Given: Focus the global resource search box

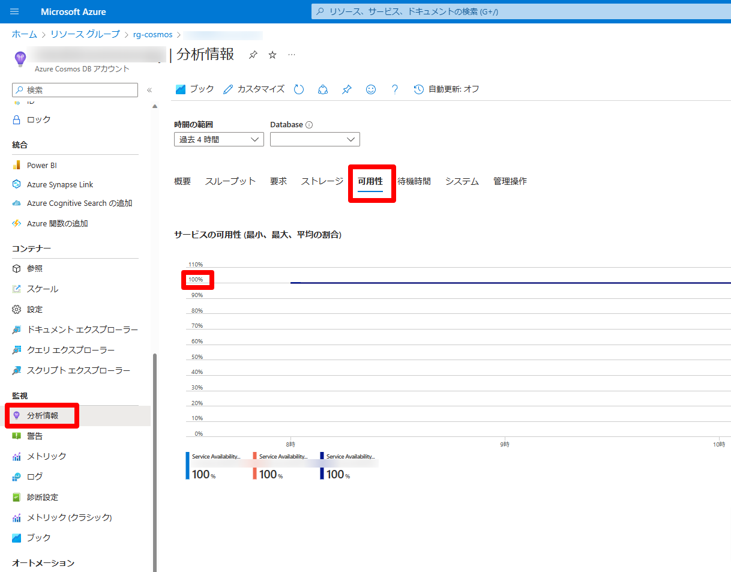Looking at the screenshot, I should pos(521,11).
